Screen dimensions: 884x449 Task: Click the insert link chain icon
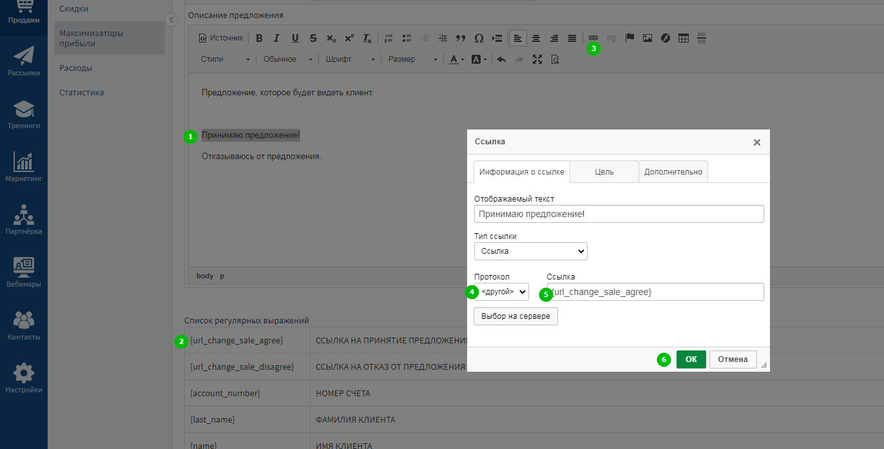click(x=593, y=38)
